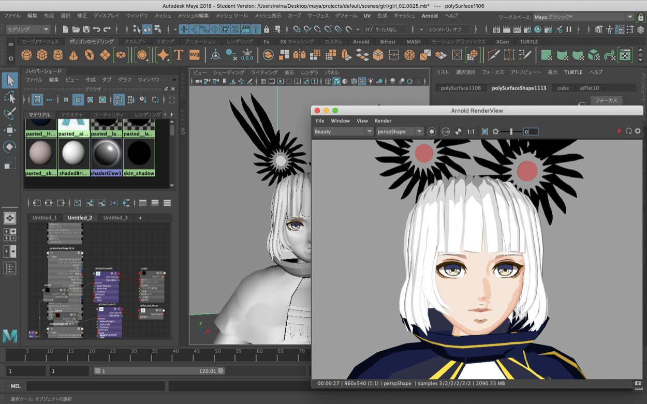Open Arnold RenderView settings gear
647x404 pixels.
(x=638, y=131)
